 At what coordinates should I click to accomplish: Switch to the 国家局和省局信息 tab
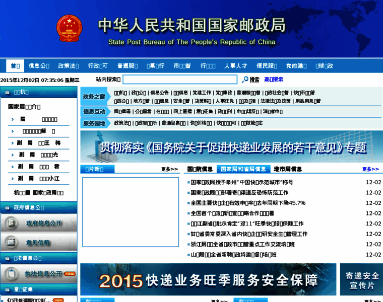[243, 169]
